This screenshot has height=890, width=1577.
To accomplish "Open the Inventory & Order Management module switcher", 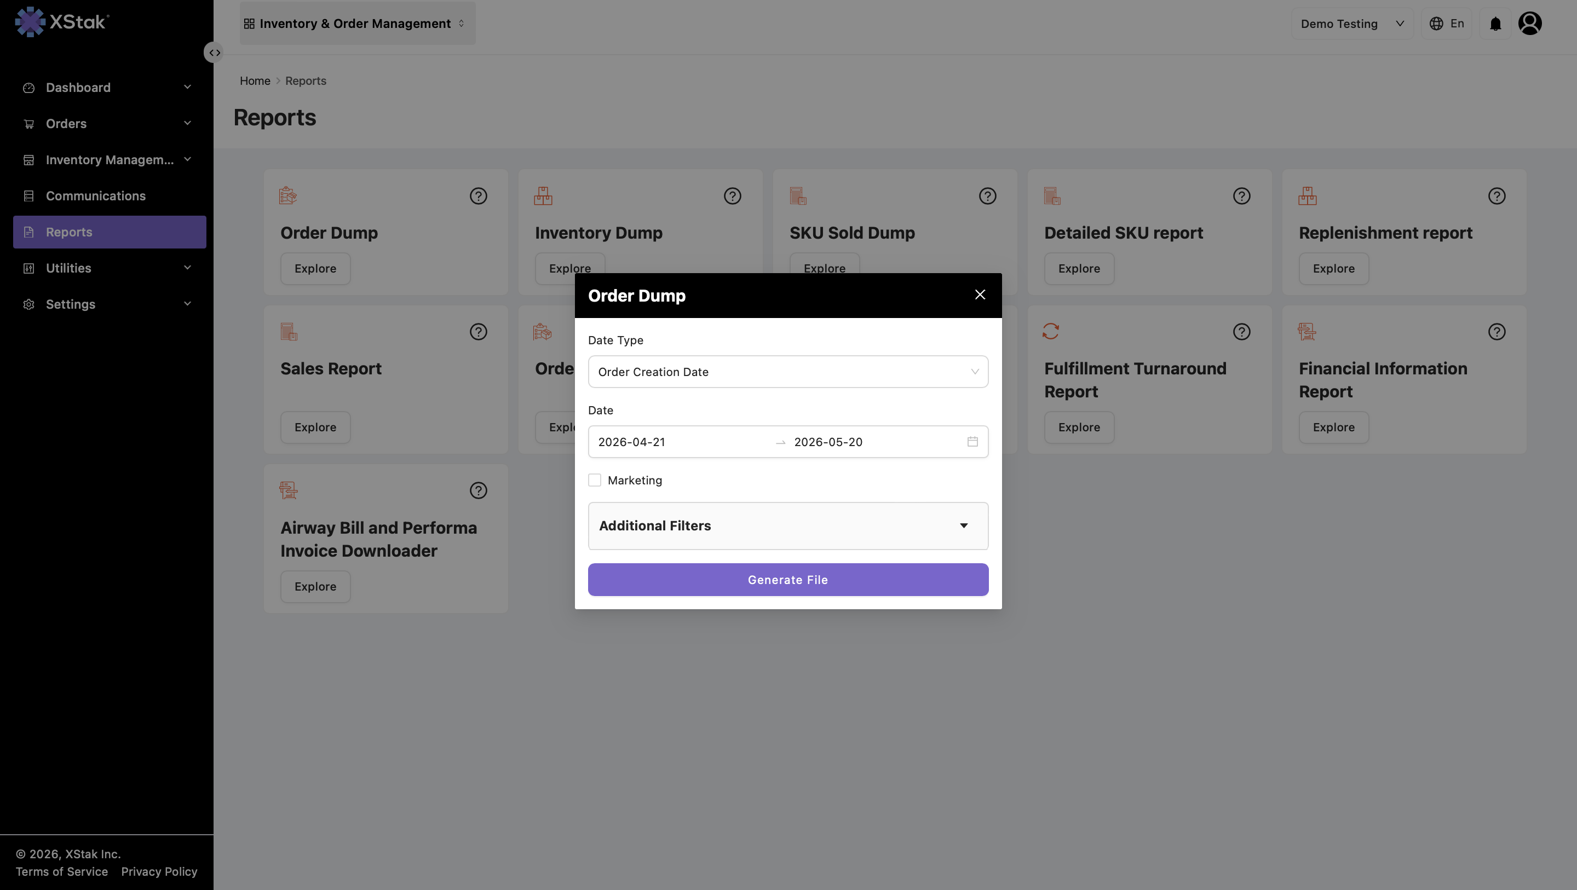I will pos(358,23).
